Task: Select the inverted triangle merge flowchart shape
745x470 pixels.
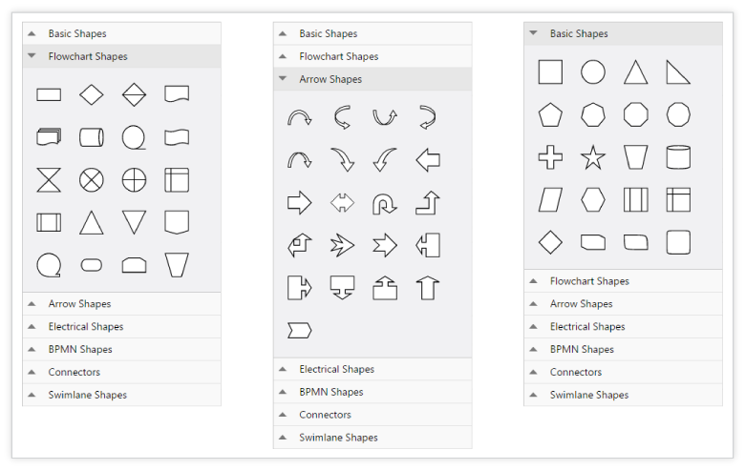Action: click(134, 222)
